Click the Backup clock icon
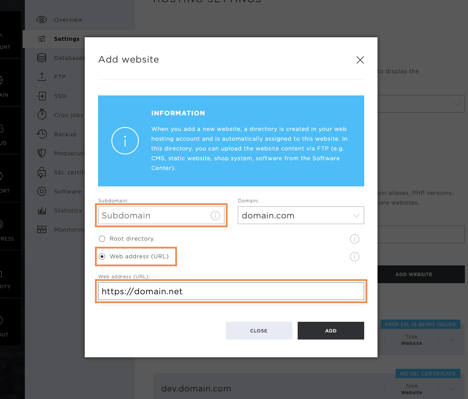This screenshot has height=399, width=468. pos(42,134)
